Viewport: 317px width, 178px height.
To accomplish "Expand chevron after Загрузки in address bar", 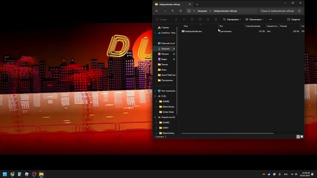I will (x=210, y=11).
